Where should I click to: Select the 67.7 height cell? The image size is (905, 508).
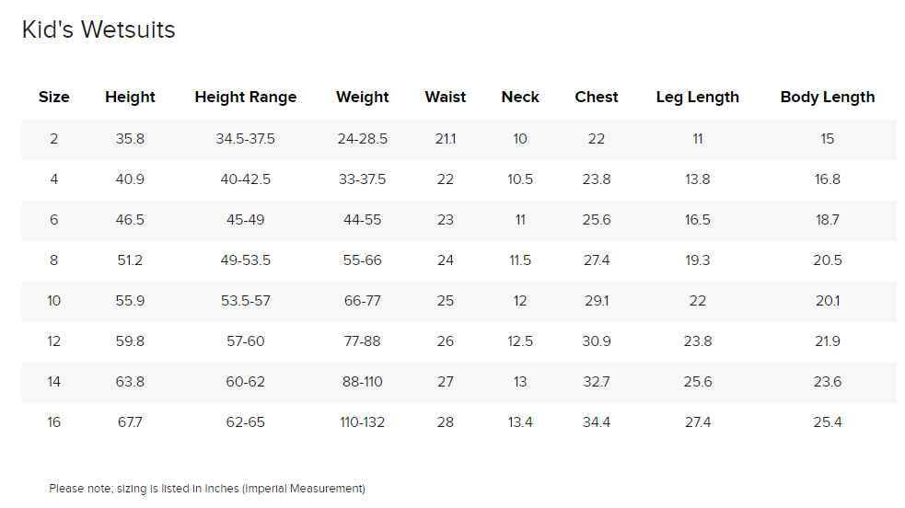pyautogui.click(x=130, y=422)
